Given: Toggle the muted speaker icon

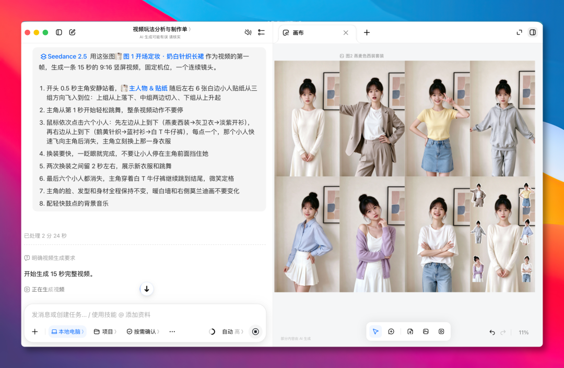Looking at the screenshot, I should pos(248,32).
